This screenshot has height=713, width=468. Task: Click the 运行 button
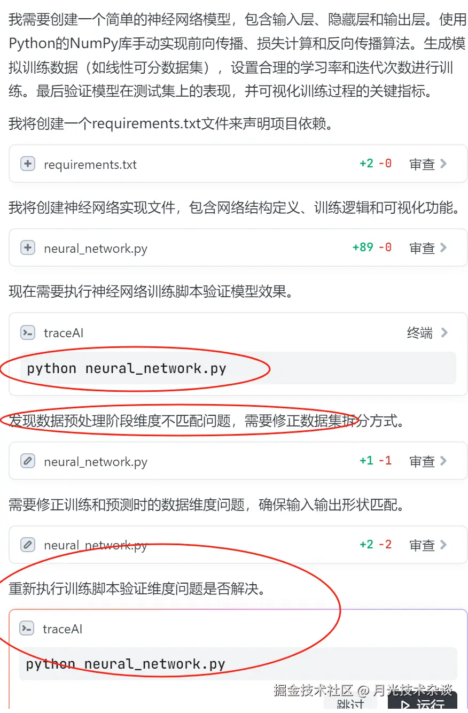point(422,703)
